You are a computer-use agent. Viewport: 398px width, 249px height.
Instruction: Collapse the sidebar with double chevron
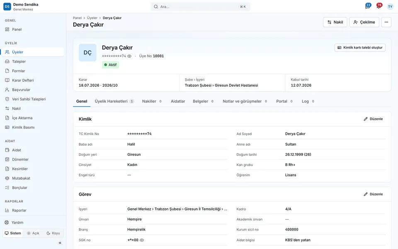pos(60,243)
